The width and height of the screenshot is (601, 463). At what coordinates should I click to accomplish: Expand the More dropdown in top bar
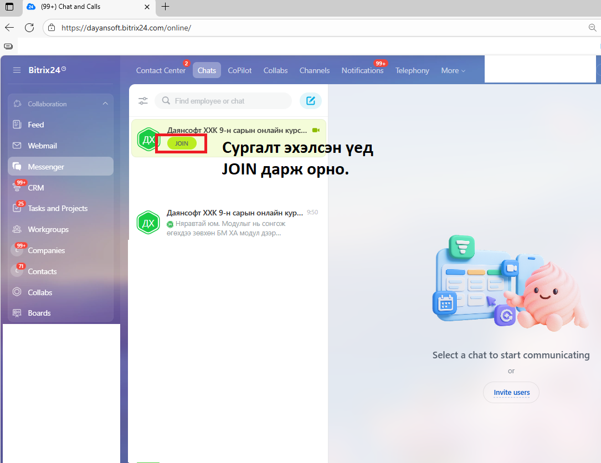click(453, 70)
